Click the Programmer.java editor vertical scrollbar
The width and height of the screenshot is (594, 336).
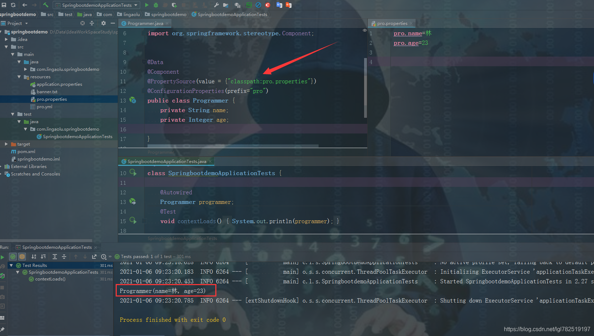click(365, 88)
